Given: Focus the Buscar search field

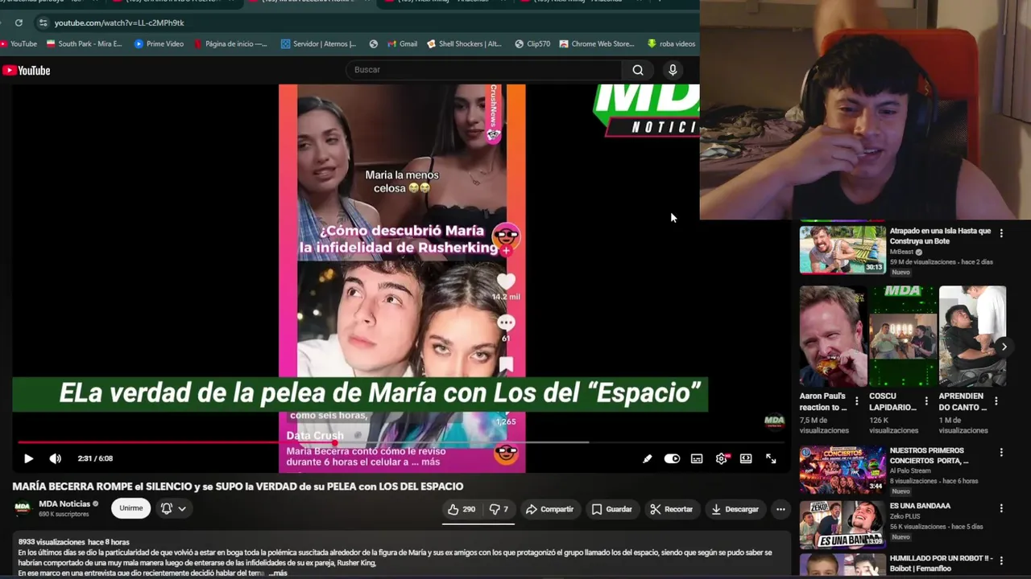Looking at the screenshot, I should click(483, 70).
